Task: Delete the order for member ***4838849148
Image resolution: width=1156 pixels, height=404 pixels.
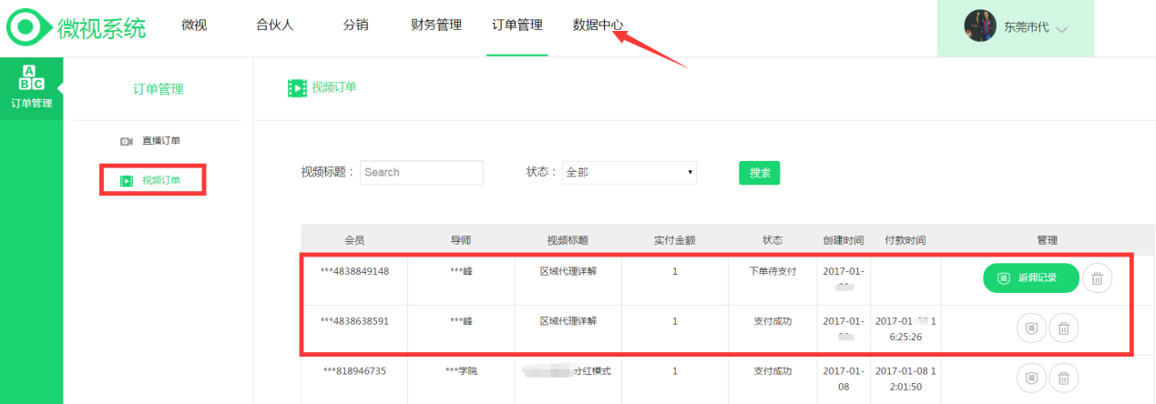Action: [x=1097, y=278]
